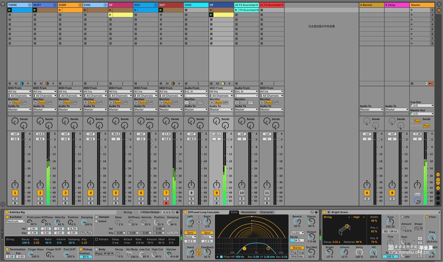Launch the clip in the THERE track
This screenshot has height=262, width=443.
click(x=10, y=10)
